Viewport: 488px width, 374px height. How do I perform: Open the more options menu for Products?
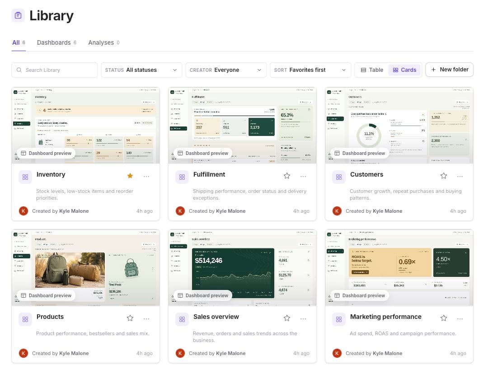[146, 318]
